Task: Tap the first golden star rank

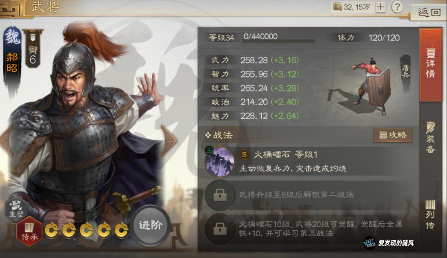Action: [x=52, y=229]
